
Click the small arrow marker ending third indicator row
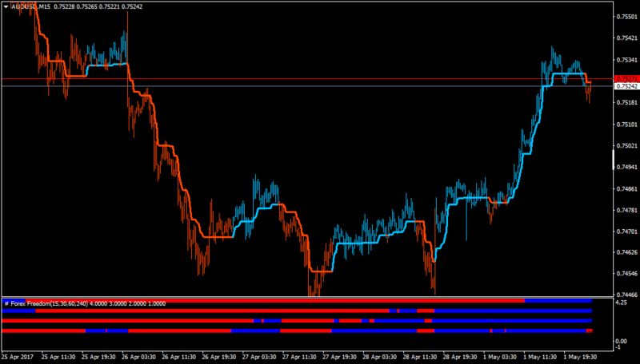tap(590, 321)
